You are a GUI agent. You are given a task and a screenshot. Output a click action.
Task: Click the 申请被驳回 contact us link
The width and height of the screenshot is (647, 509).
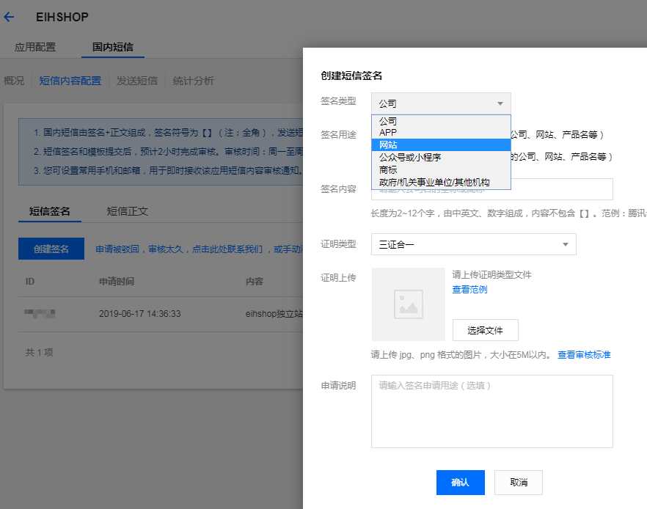199,249
